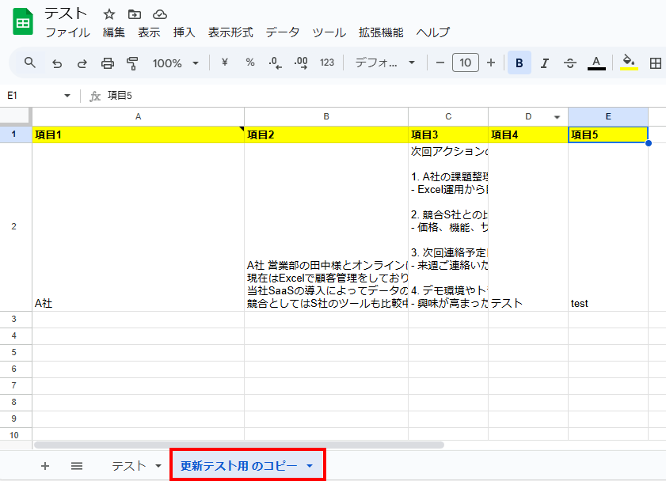The height and width of the screenshot is (481, 666).
Task: Add a new sheet with plus button
Action: pos(45,466)
